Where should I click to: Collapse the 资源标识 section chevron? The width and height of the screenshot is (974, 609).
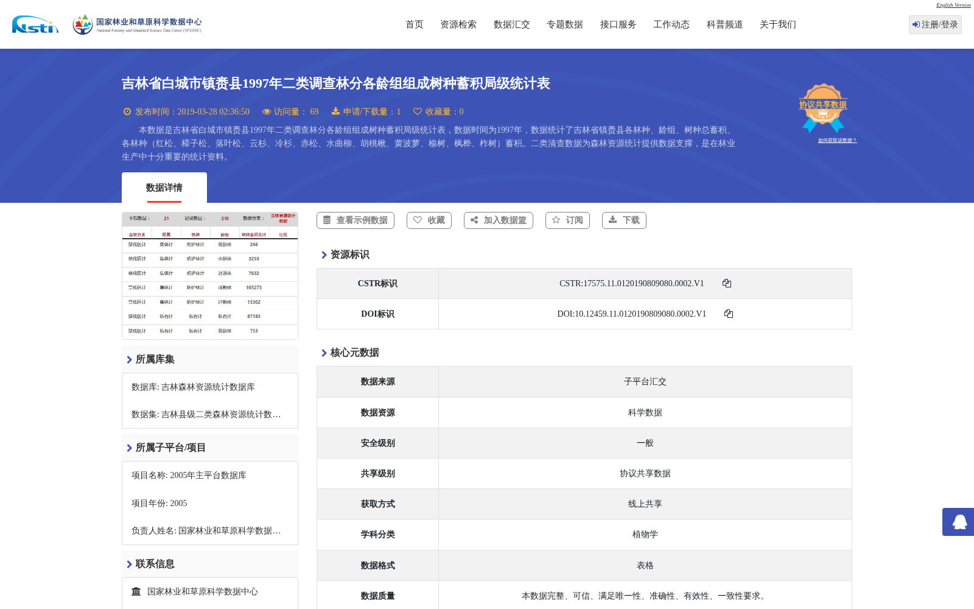[x=324, y=255]
